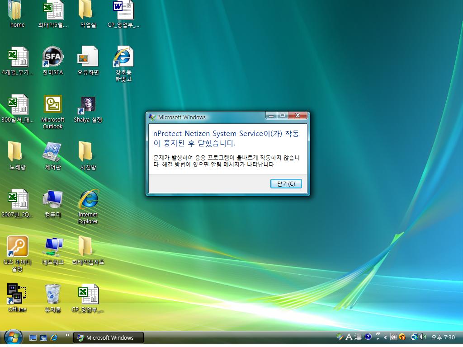The width and height of the screenshot is (463, 347).
Task: Click the 닫기(C) button in the dialog
Action: coord(286,183)
